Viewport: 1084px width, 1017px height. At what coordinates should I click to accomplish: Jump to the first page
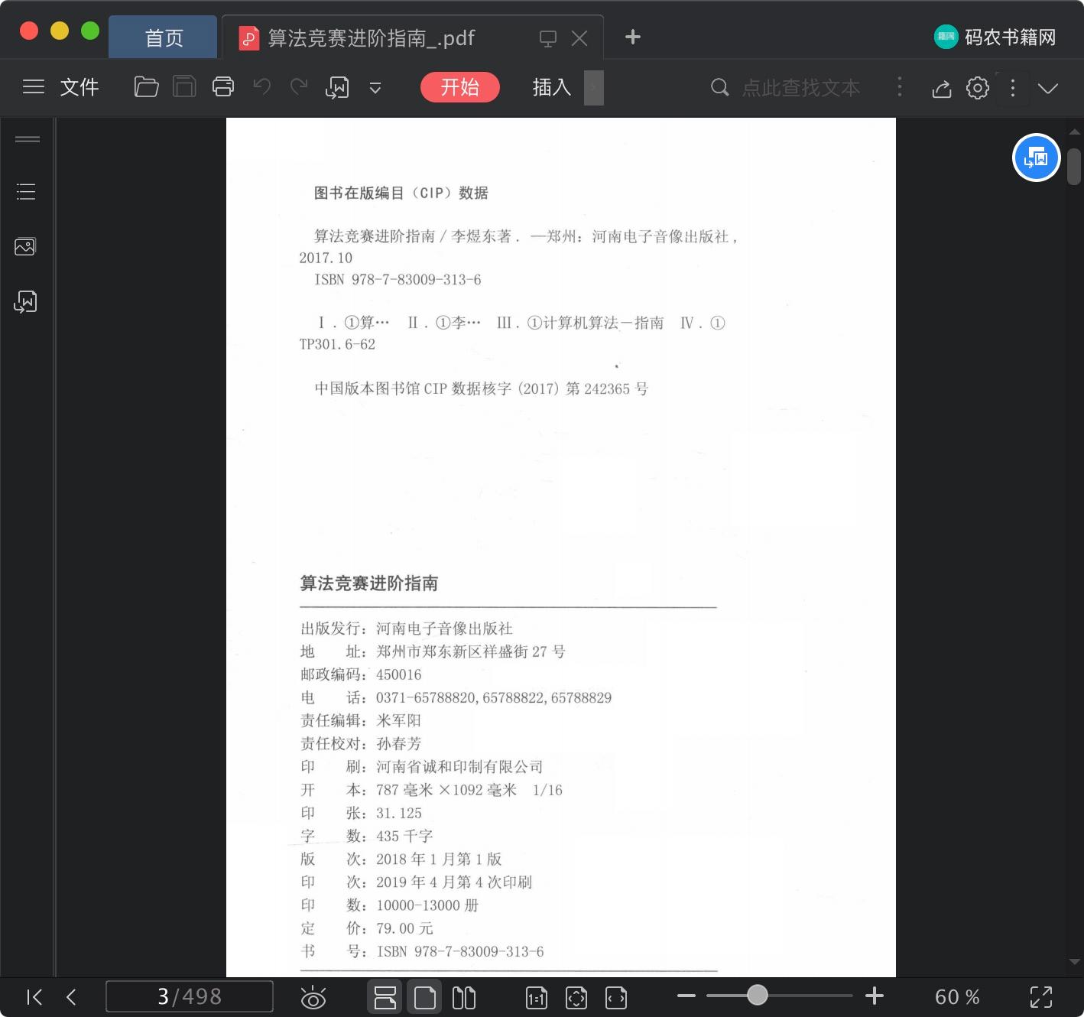pyautogui.click(x=34, y=997)
